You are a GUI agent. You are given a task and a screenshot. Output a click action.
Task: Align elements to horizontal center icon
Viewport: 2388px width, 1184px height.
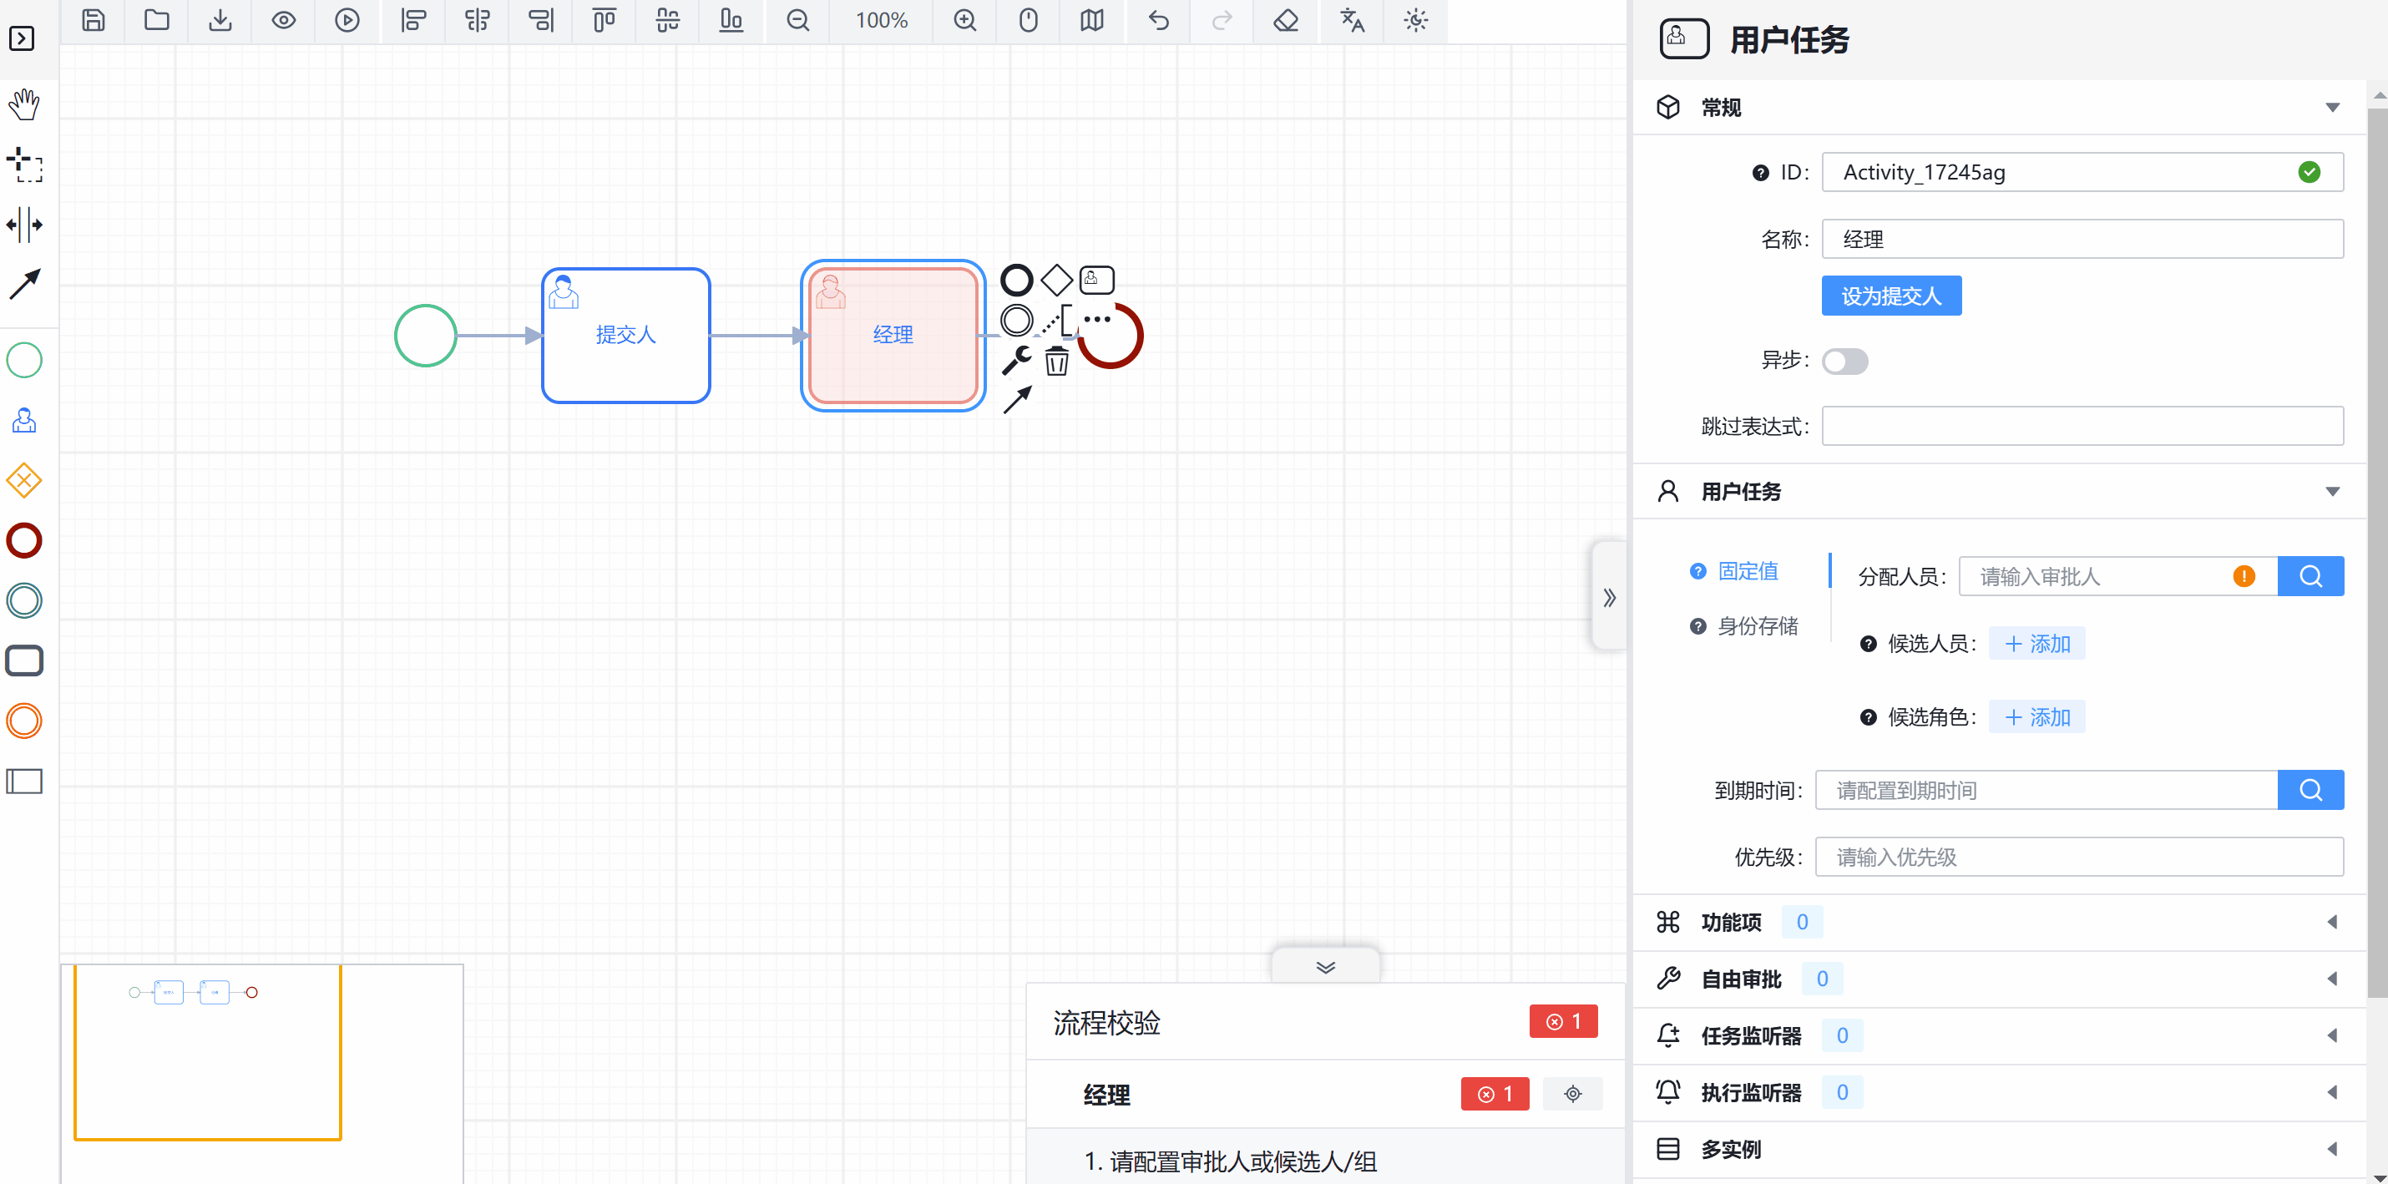(477, 20)
